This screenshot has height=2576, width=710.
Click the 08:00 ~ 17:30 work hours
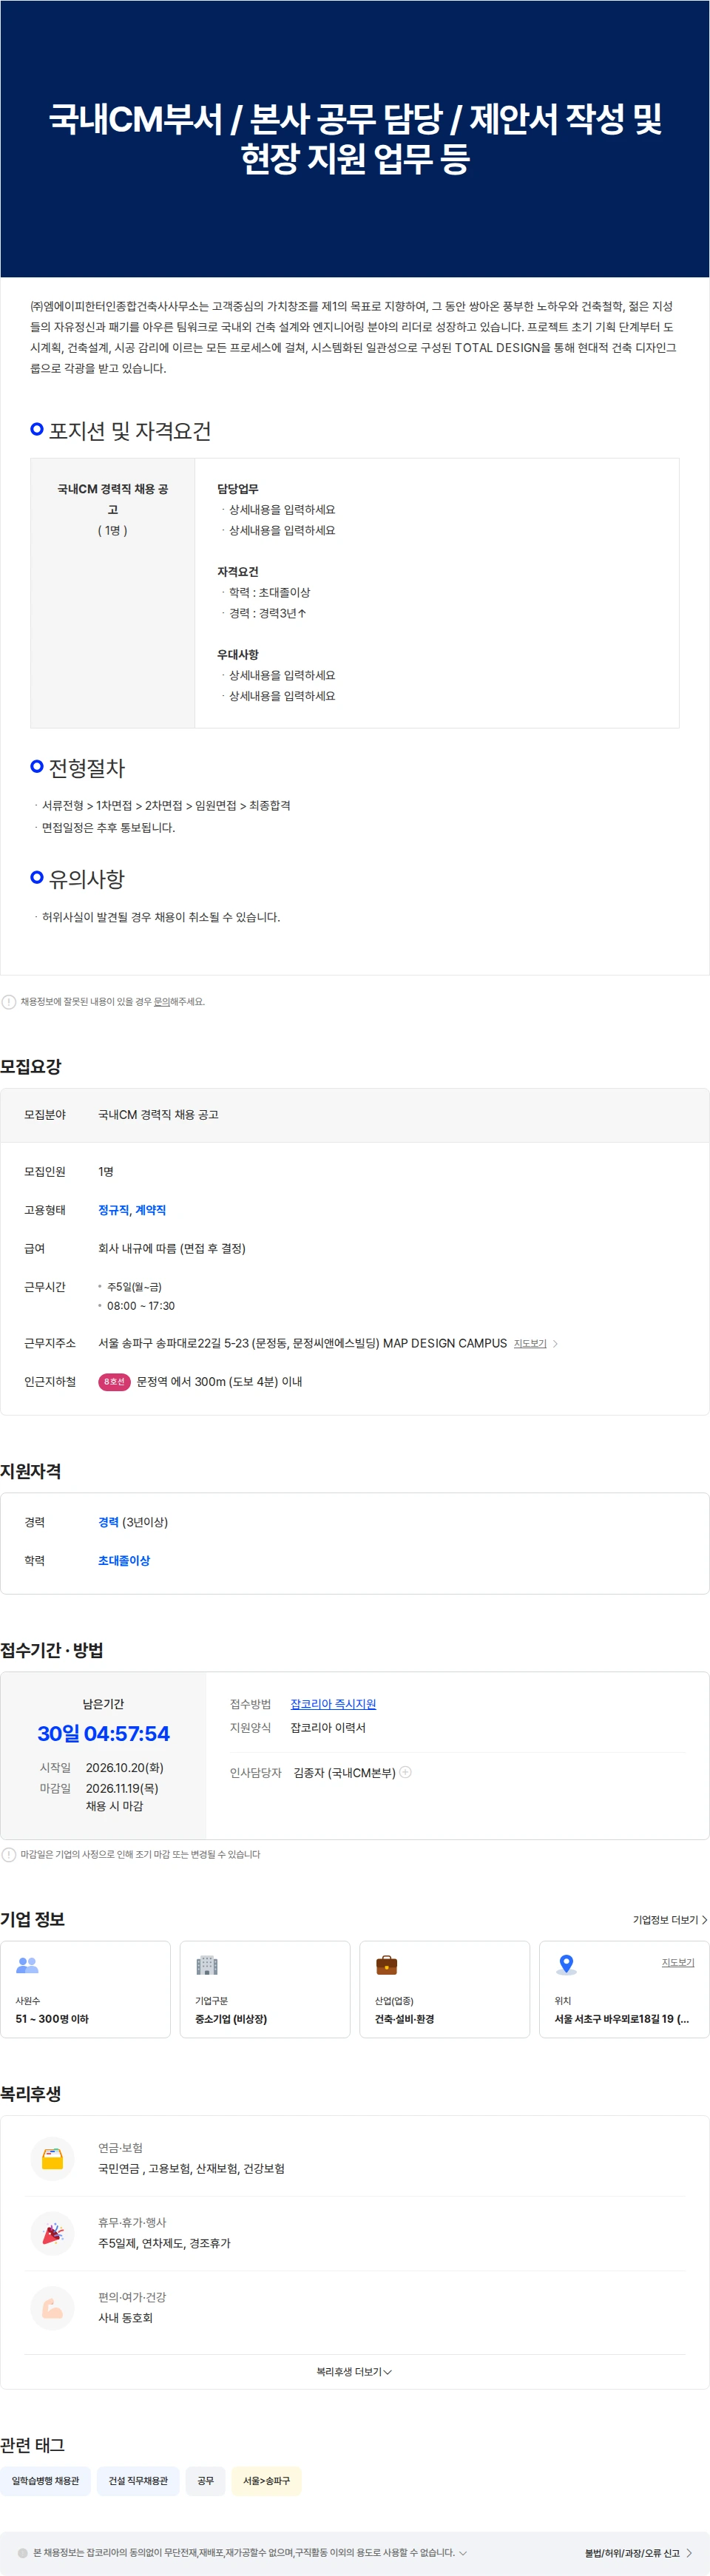(x=141, y=1305)
